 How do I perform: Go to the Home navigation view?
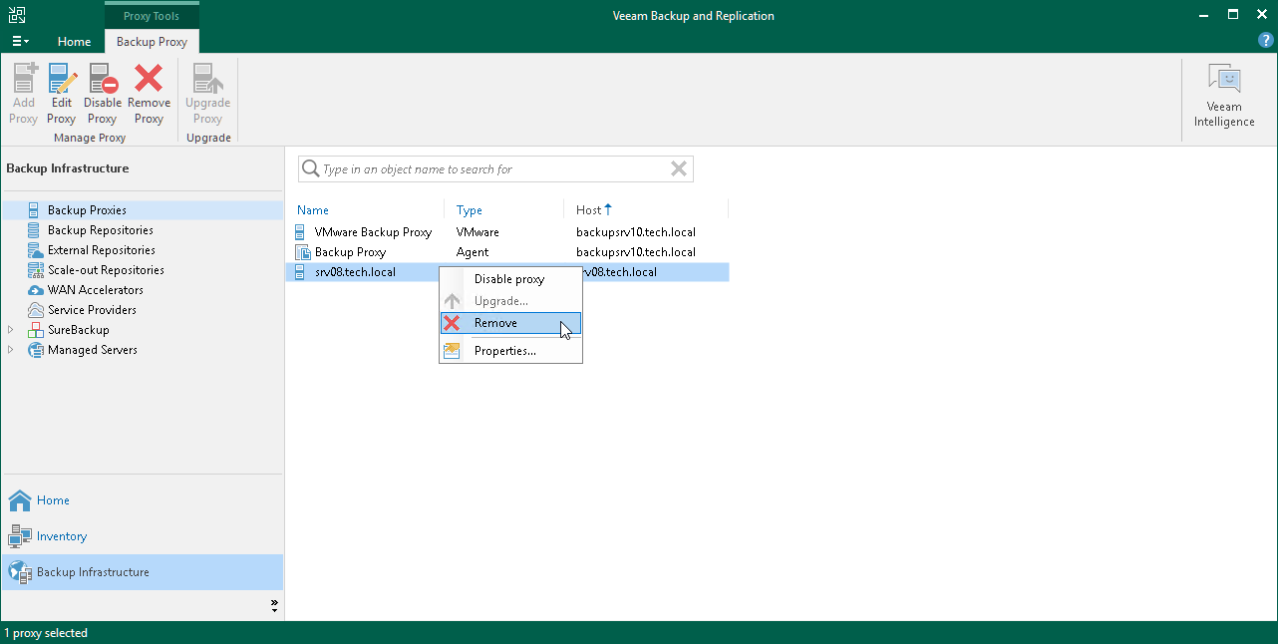coord(53,500)
